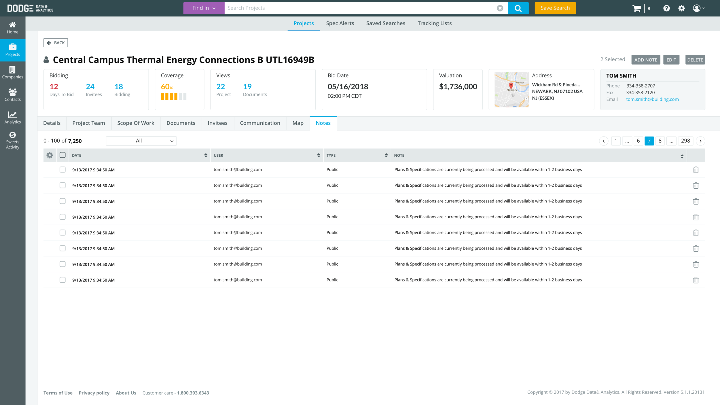This screenshot has height=405, width=720.
Task: Open the shopping cart icon
Action: click(636, 8)
